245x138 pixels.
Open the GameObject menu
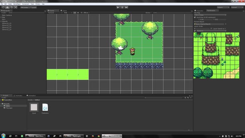pyautogui.click(x=17, y=4)
